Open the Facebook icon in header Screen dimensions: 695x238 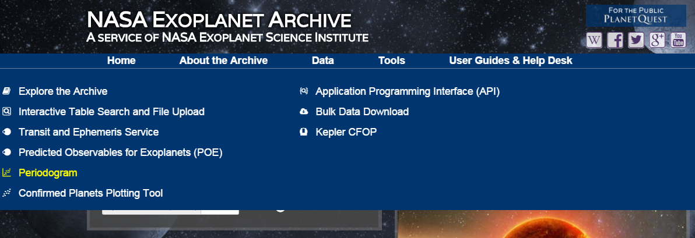tap(615, 40)
